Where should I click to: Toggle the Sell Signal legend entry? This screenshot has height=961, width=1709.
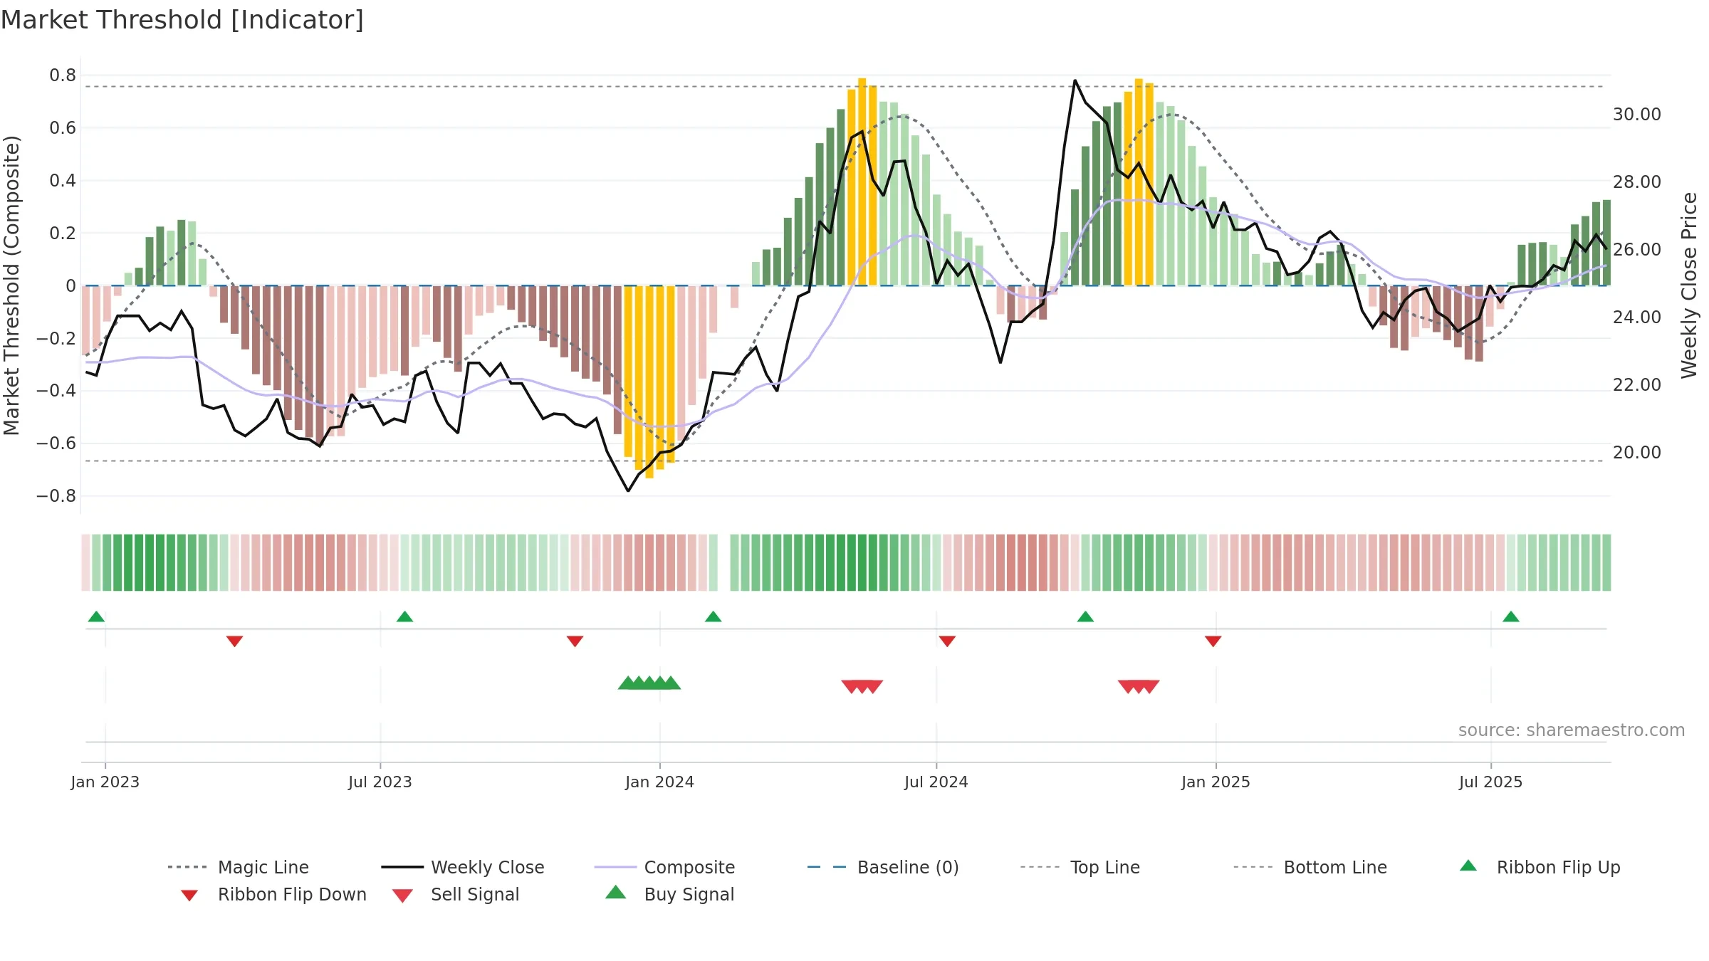click(x=456, y=894)
